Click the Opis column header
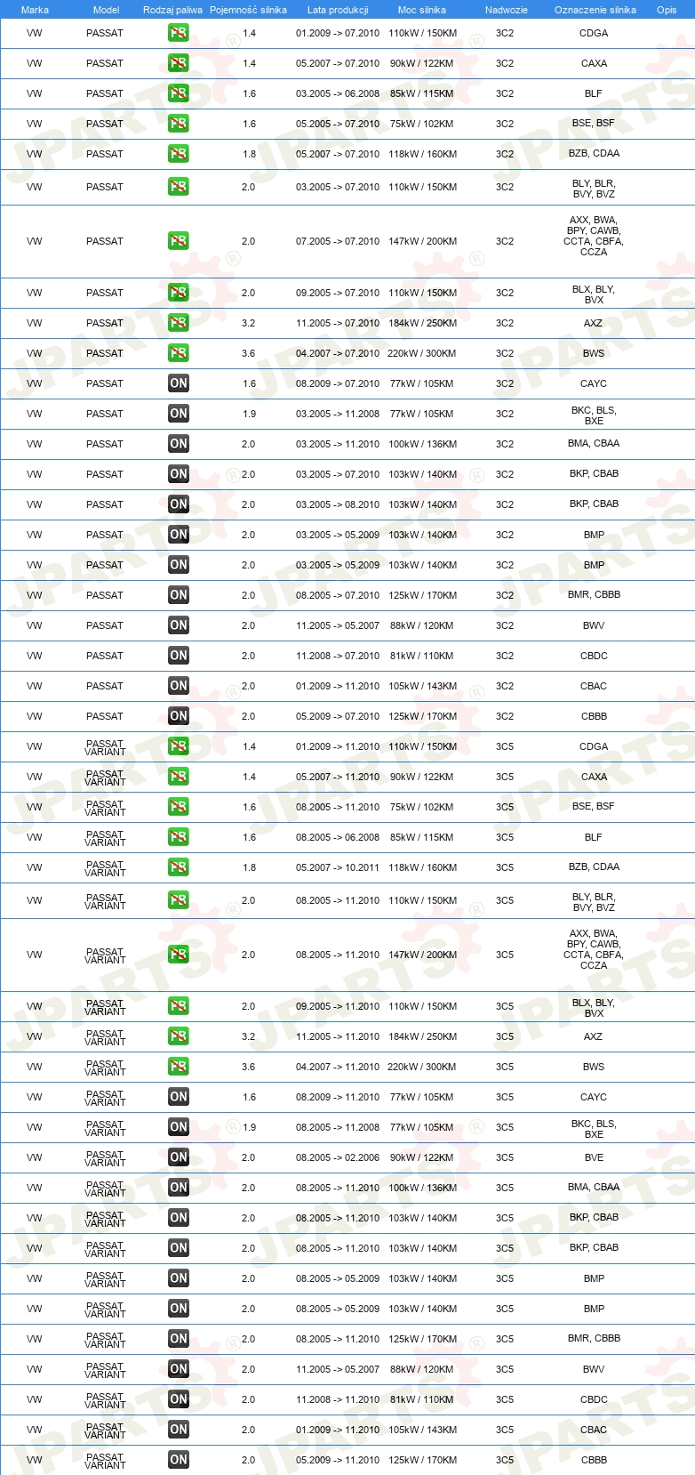The width and height of the screenshot is (695, 1475). click(667, 10)
